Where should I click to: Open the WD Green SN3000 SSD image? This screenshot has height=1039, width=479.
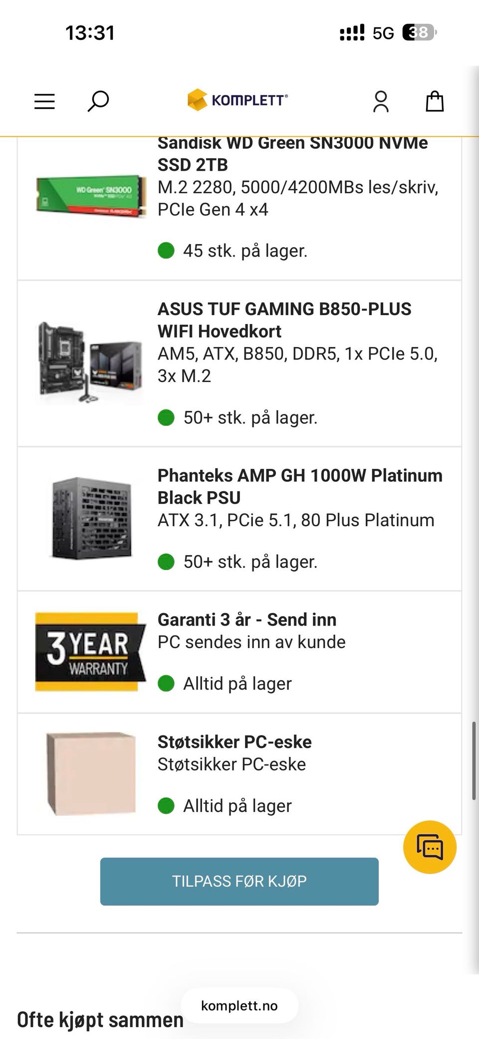[91, 196]
